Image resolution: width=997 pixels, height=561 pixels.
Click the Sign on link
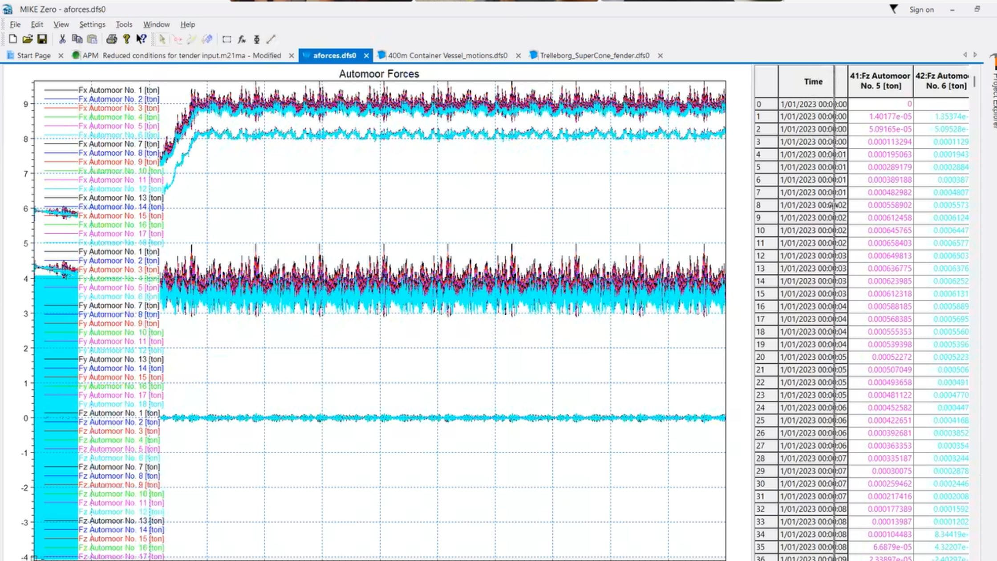pos(921,9)
